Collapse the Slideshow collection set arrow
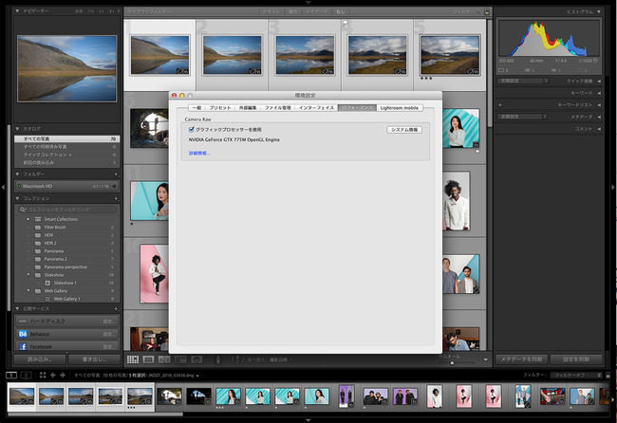Image resolution: width=617 pixels, height=423 pixels. 28,275
